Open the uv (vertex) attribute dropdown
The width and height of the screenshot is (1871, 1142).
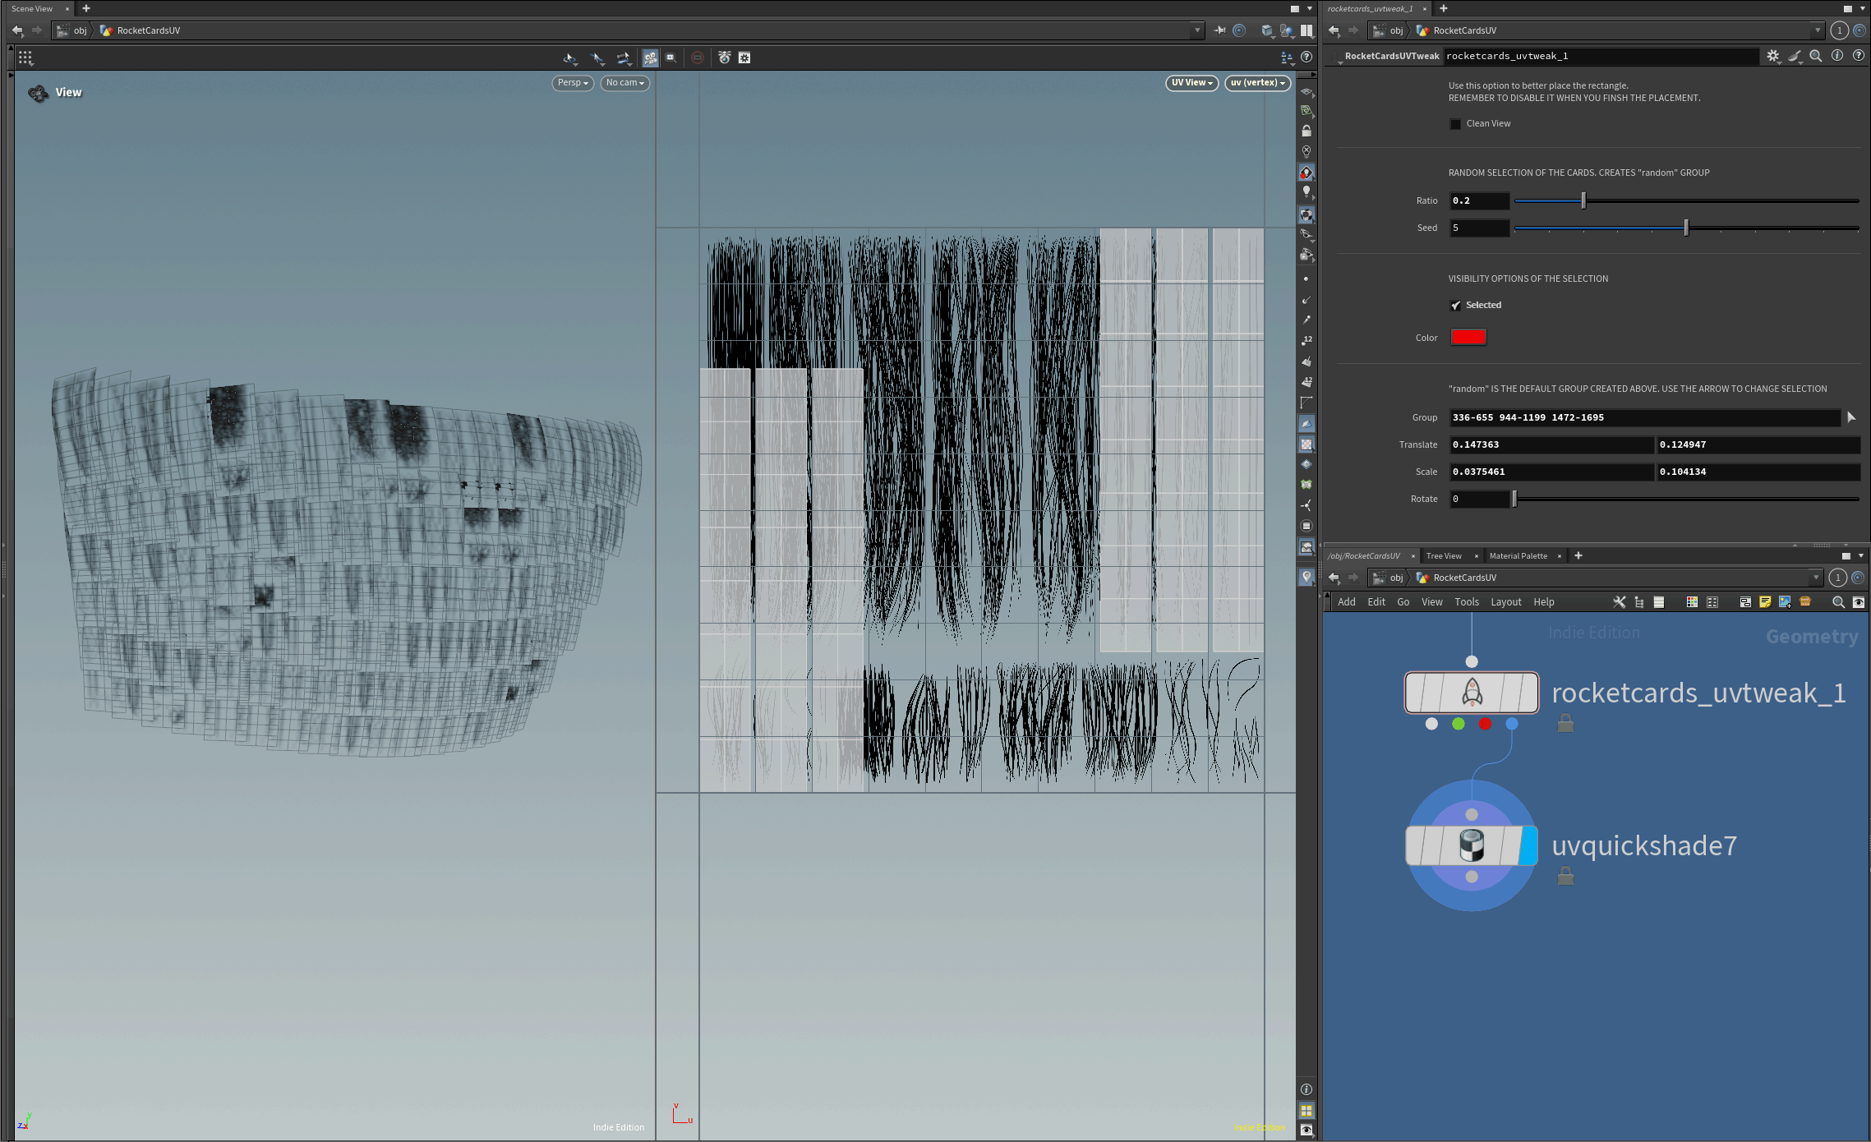coord(1257,83)
